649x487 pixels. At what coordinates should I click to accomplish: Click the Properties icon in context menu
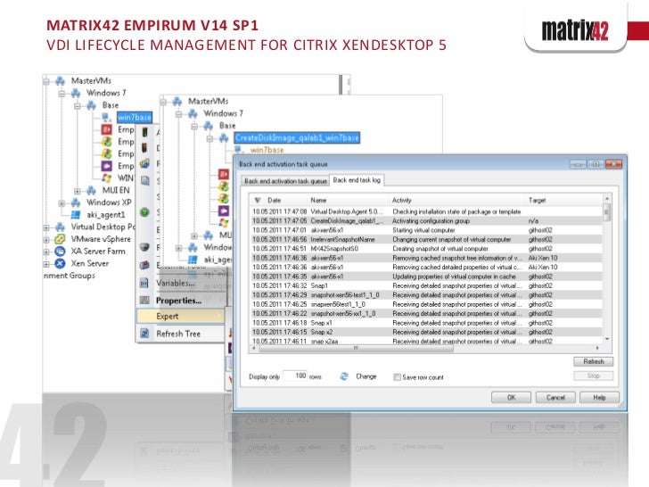coord(144,301)
